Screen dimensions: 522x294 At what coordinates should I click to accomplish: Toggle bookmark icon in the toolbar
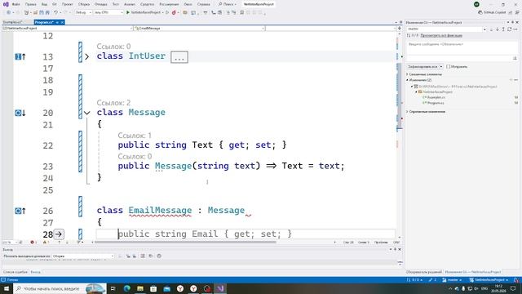pyautogui.click(x=242, y=12)
